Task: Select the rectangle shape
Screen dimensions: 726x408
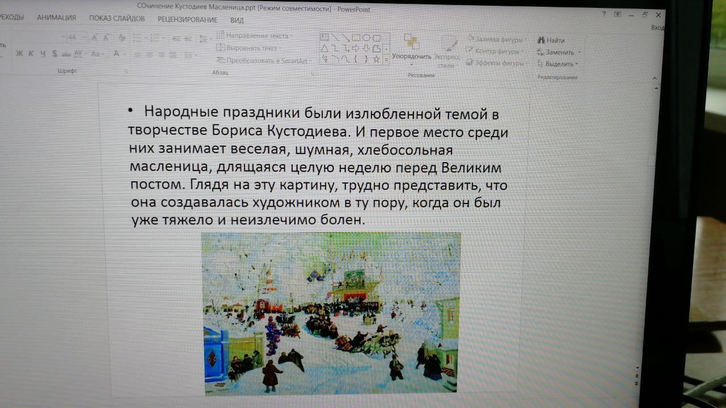Action: (356, 38)
